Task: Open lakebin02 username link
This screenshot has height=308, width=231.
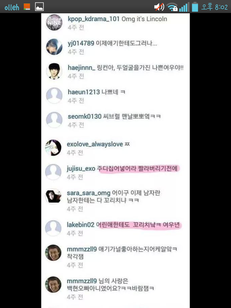Action: click(x=80, y=225)
